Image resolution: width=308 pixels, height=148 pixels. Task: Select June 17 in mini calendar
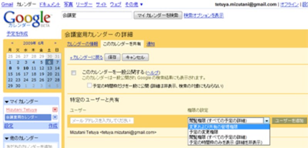26,74
